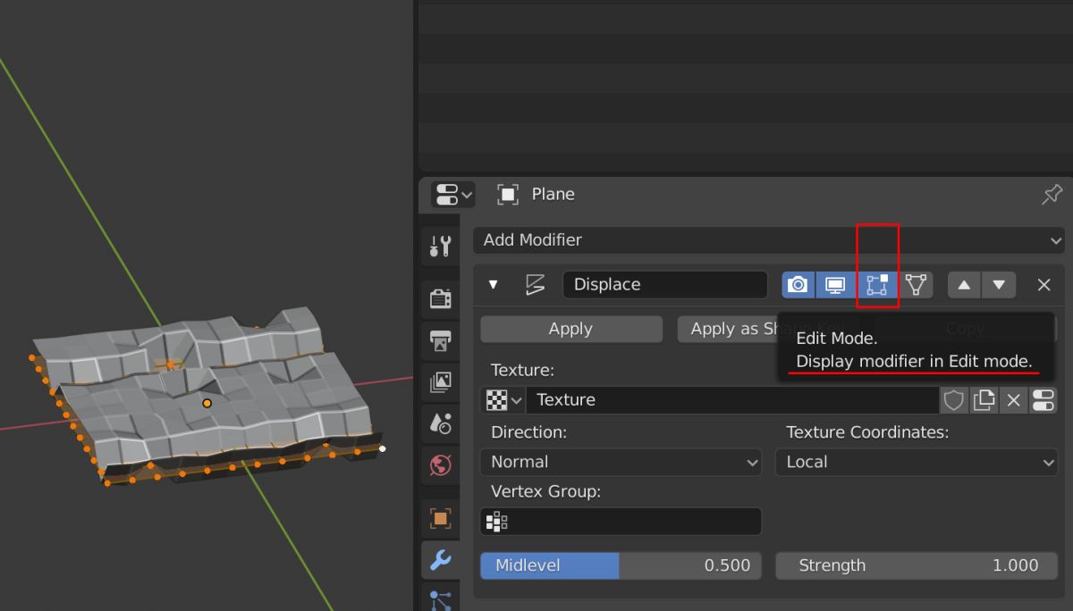
Task: Open the Active Tool settings tab
Action: pyautogui.click(x=440, y=247)
